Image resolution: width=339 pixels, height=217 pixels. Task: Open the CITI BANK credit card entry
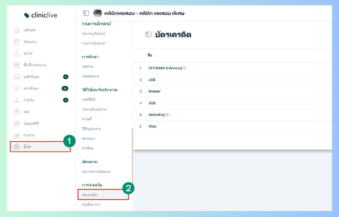(x=165, y=68)
